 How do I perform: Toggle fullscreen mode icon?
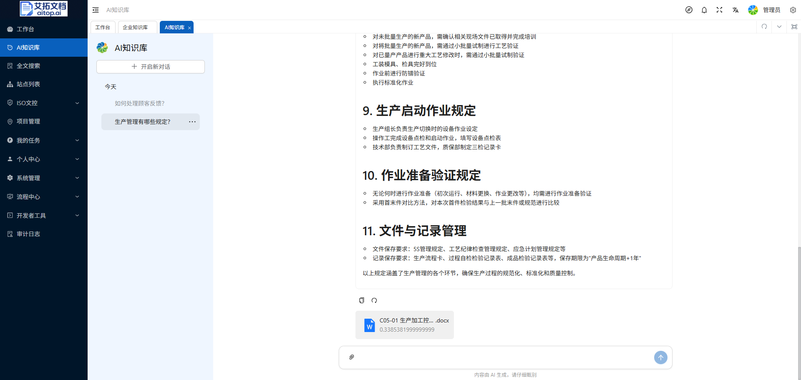coord(719,10)
